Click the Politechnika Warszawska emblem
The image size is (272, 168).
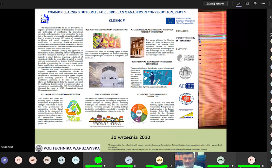click(x=39, y=148)
